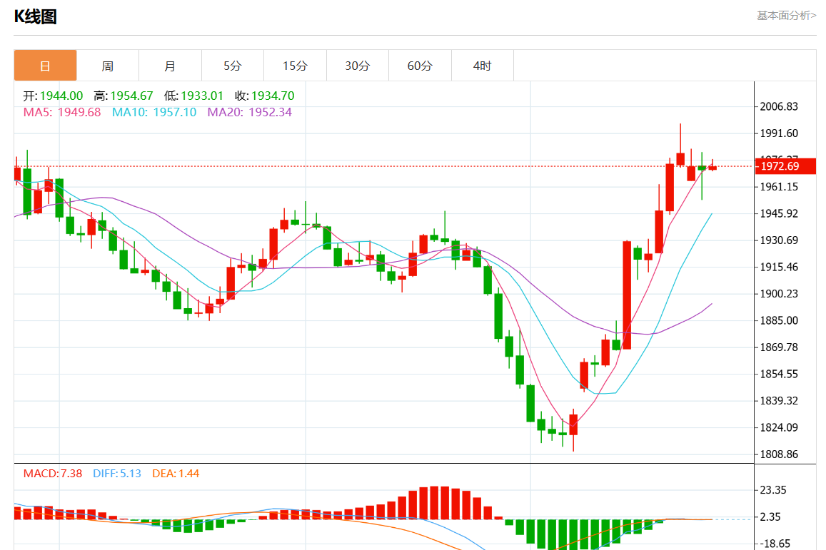Click the 23.35 MACD axis label
826x550 pixels.
click(x=772, y=490)
